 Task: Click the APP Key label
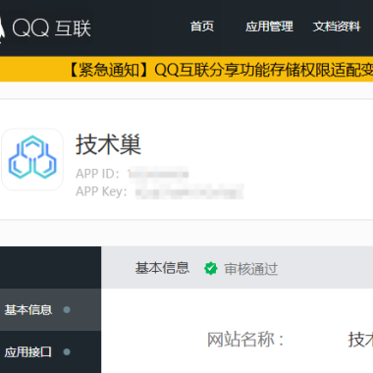pos(101,191)
